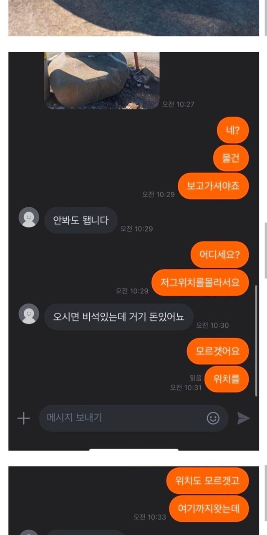The width and height of the screenshot is (267, 535).
Task: Select the 네? message bubble
Action: click(x=233, y=130)
